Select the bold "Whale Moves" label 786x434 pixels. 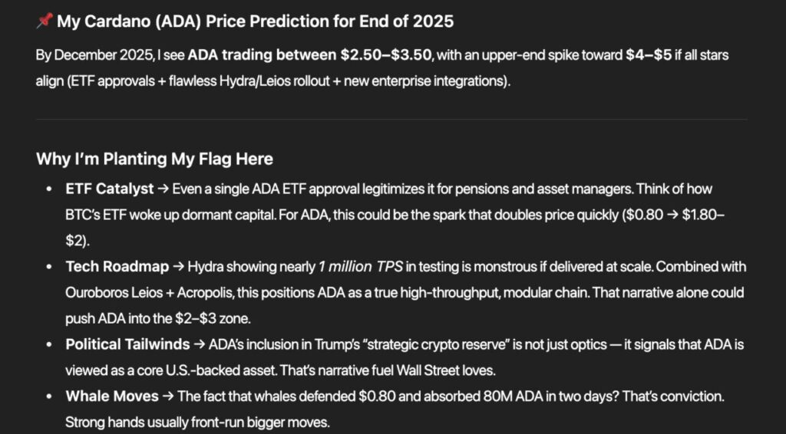112,397
